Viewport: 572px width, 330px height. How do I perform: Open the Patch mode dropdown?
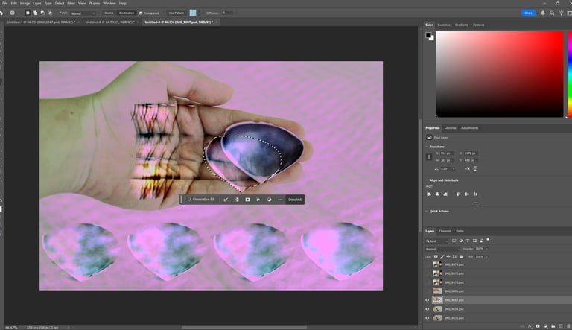pos(83,13)
